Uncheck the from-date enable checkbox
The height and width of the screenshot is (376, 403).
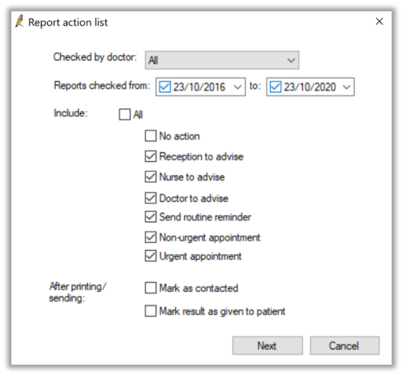point(164,87)
